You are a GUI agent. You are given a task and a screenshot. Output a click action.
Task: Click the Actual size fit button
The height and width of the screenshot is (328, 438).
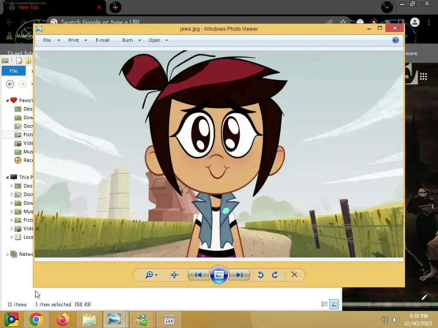pos(175,275)
